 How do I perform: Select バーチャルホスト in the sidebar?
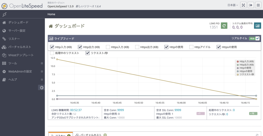click(x=20, y=47)
